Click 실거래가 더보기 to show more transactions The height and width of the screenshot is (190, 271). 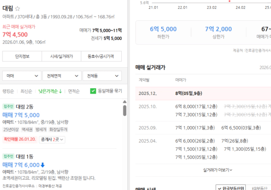pos(218,170)
